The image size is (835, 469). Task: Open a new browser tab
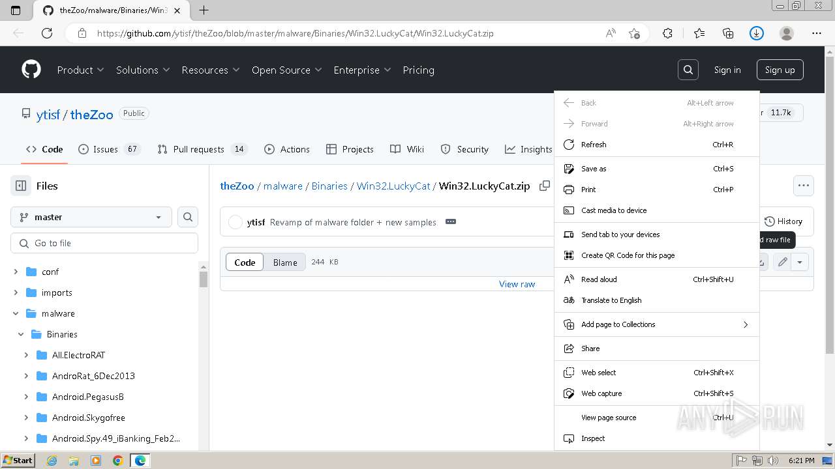[x=204, y=10]
